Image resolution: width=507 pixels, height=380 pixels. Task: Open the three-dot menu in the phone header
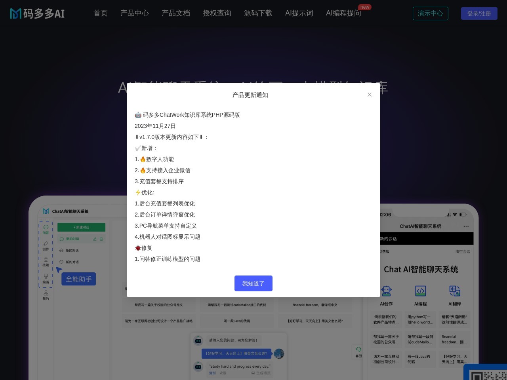coord(466,226)
